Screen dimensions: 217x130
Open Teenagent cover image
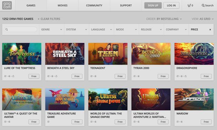coord(108,54)
